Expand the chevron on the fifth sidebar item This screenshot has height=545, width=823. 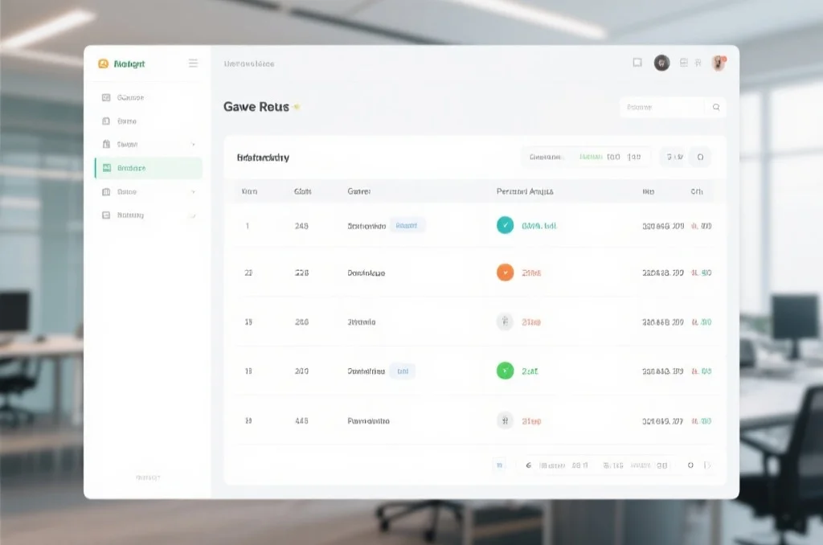tap(193, 191)
